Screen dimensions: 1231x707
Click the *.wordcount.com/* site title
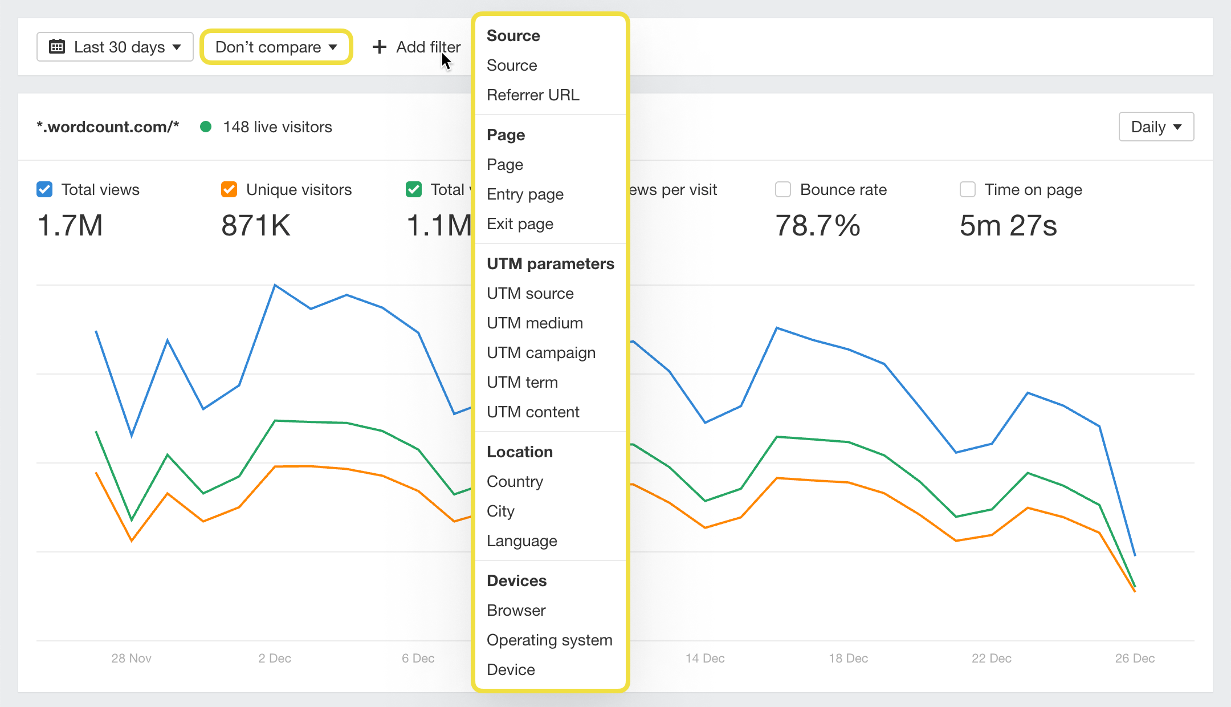(x=108, y=127)
